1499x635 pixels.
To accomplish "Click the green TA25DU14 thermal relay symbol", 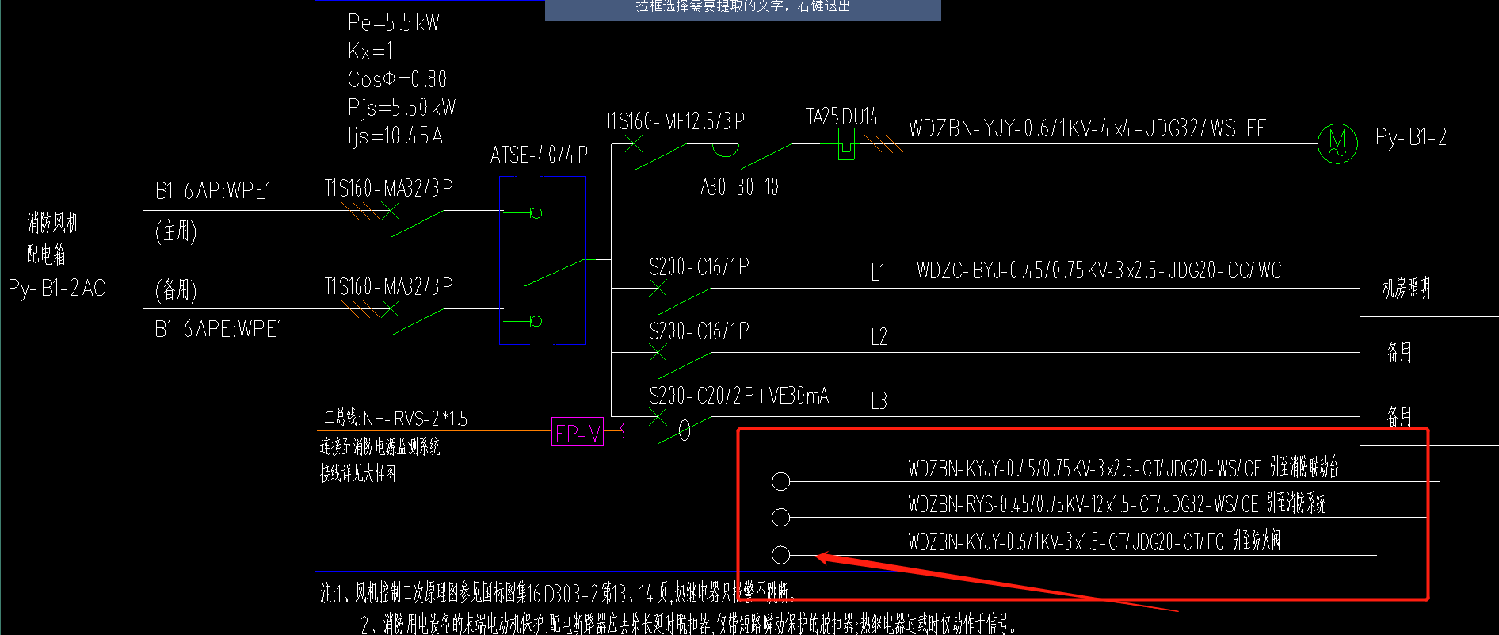I will click(x=846, y=144).
